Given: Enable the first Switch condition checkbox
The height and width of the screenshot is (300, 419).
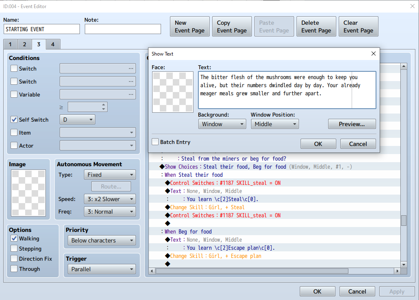Looking at the screenshot, I should pos(14,69).
